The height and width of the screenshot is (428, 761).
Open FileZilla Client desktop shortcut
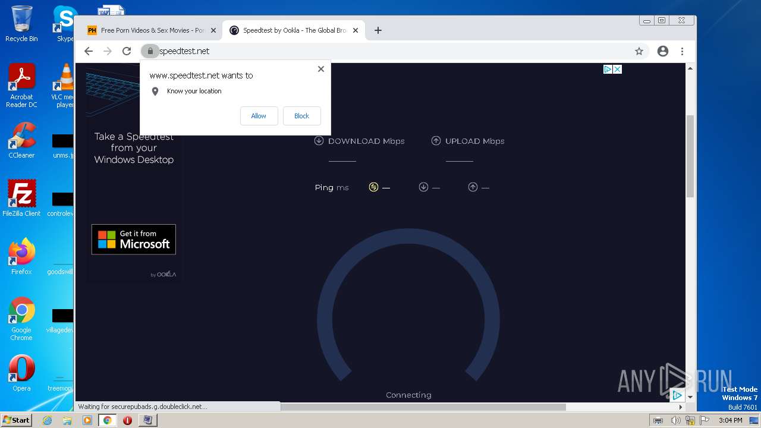(21, 199)
